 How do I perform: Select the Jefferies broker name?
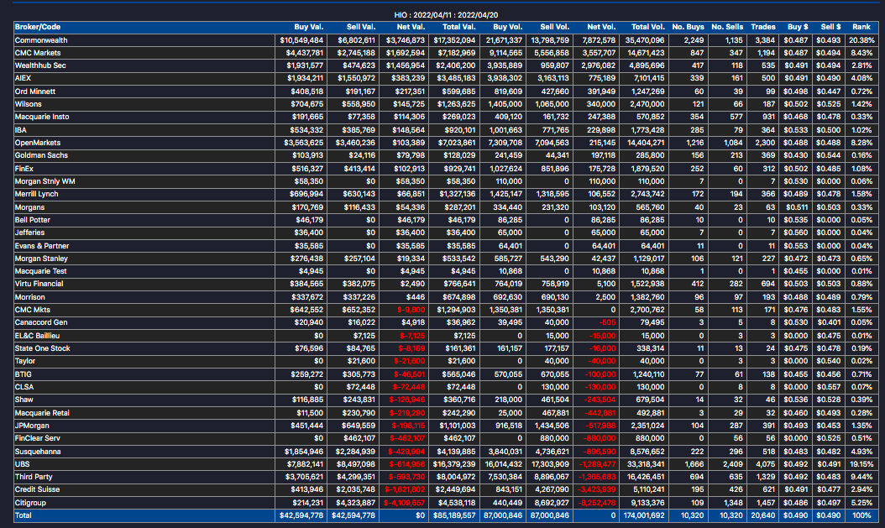click(29, 233)
